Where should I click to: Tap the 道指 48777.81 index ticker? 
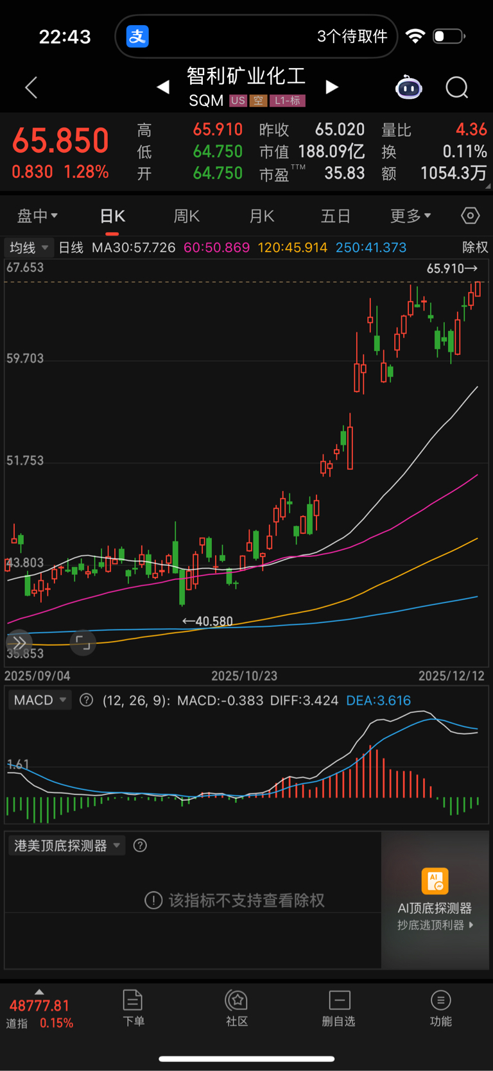point(40,1014)
